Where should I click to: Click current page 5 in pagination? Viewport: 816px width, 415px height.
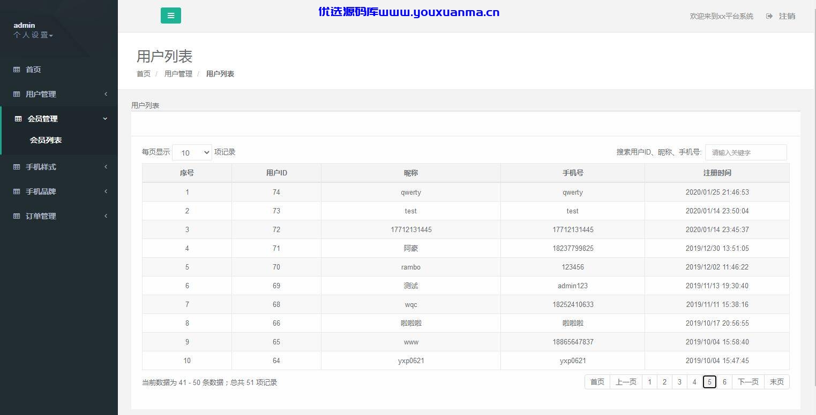tap(709, 382)
